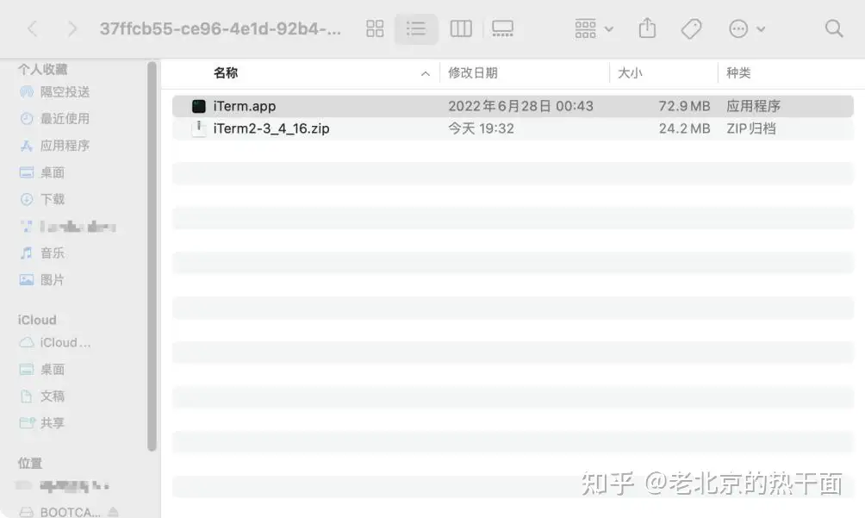The height and width of the screenshot is (518, 865).
Task: Go forward with the right arrow
Action: coord(72,28)
